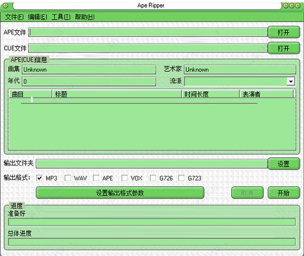Click the round icon at title bar left
The height and width of the screenshot is (256, 304).
(5, 6)
